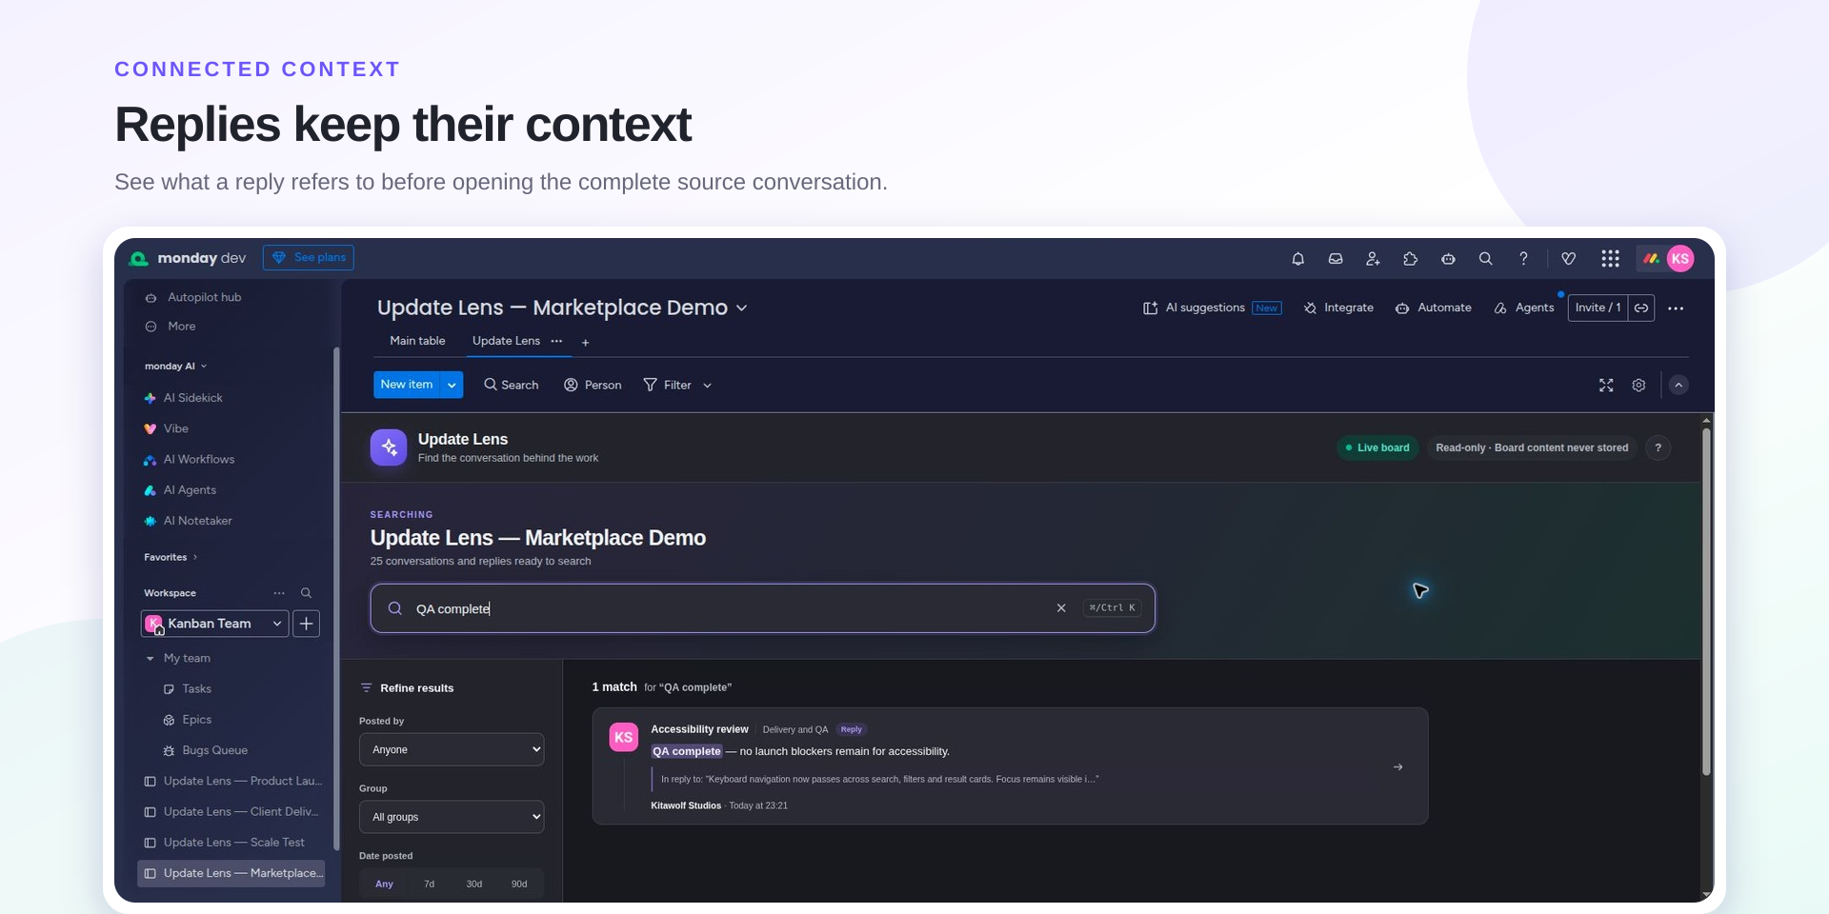Expand the Favorites section
This screenshot has width=1829, height=914.
click(171, 558)
